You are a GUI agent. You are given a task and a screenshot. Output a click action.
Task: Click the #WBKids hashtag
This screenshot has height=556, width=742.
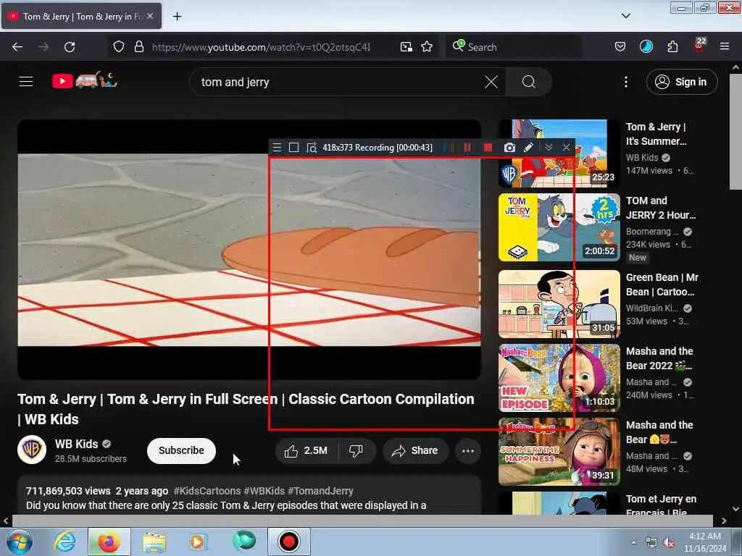coord(264,492)
